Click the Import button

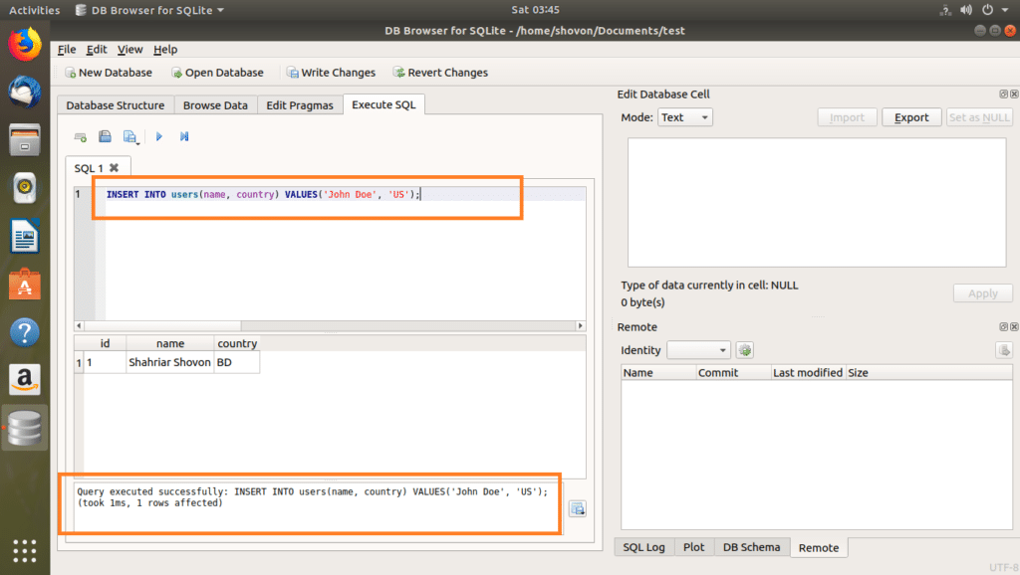pyautogui.click(x=847, y=117)
